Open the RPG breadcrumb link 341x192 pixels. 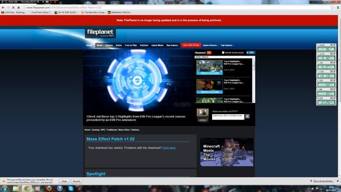(x=103, y=130)
